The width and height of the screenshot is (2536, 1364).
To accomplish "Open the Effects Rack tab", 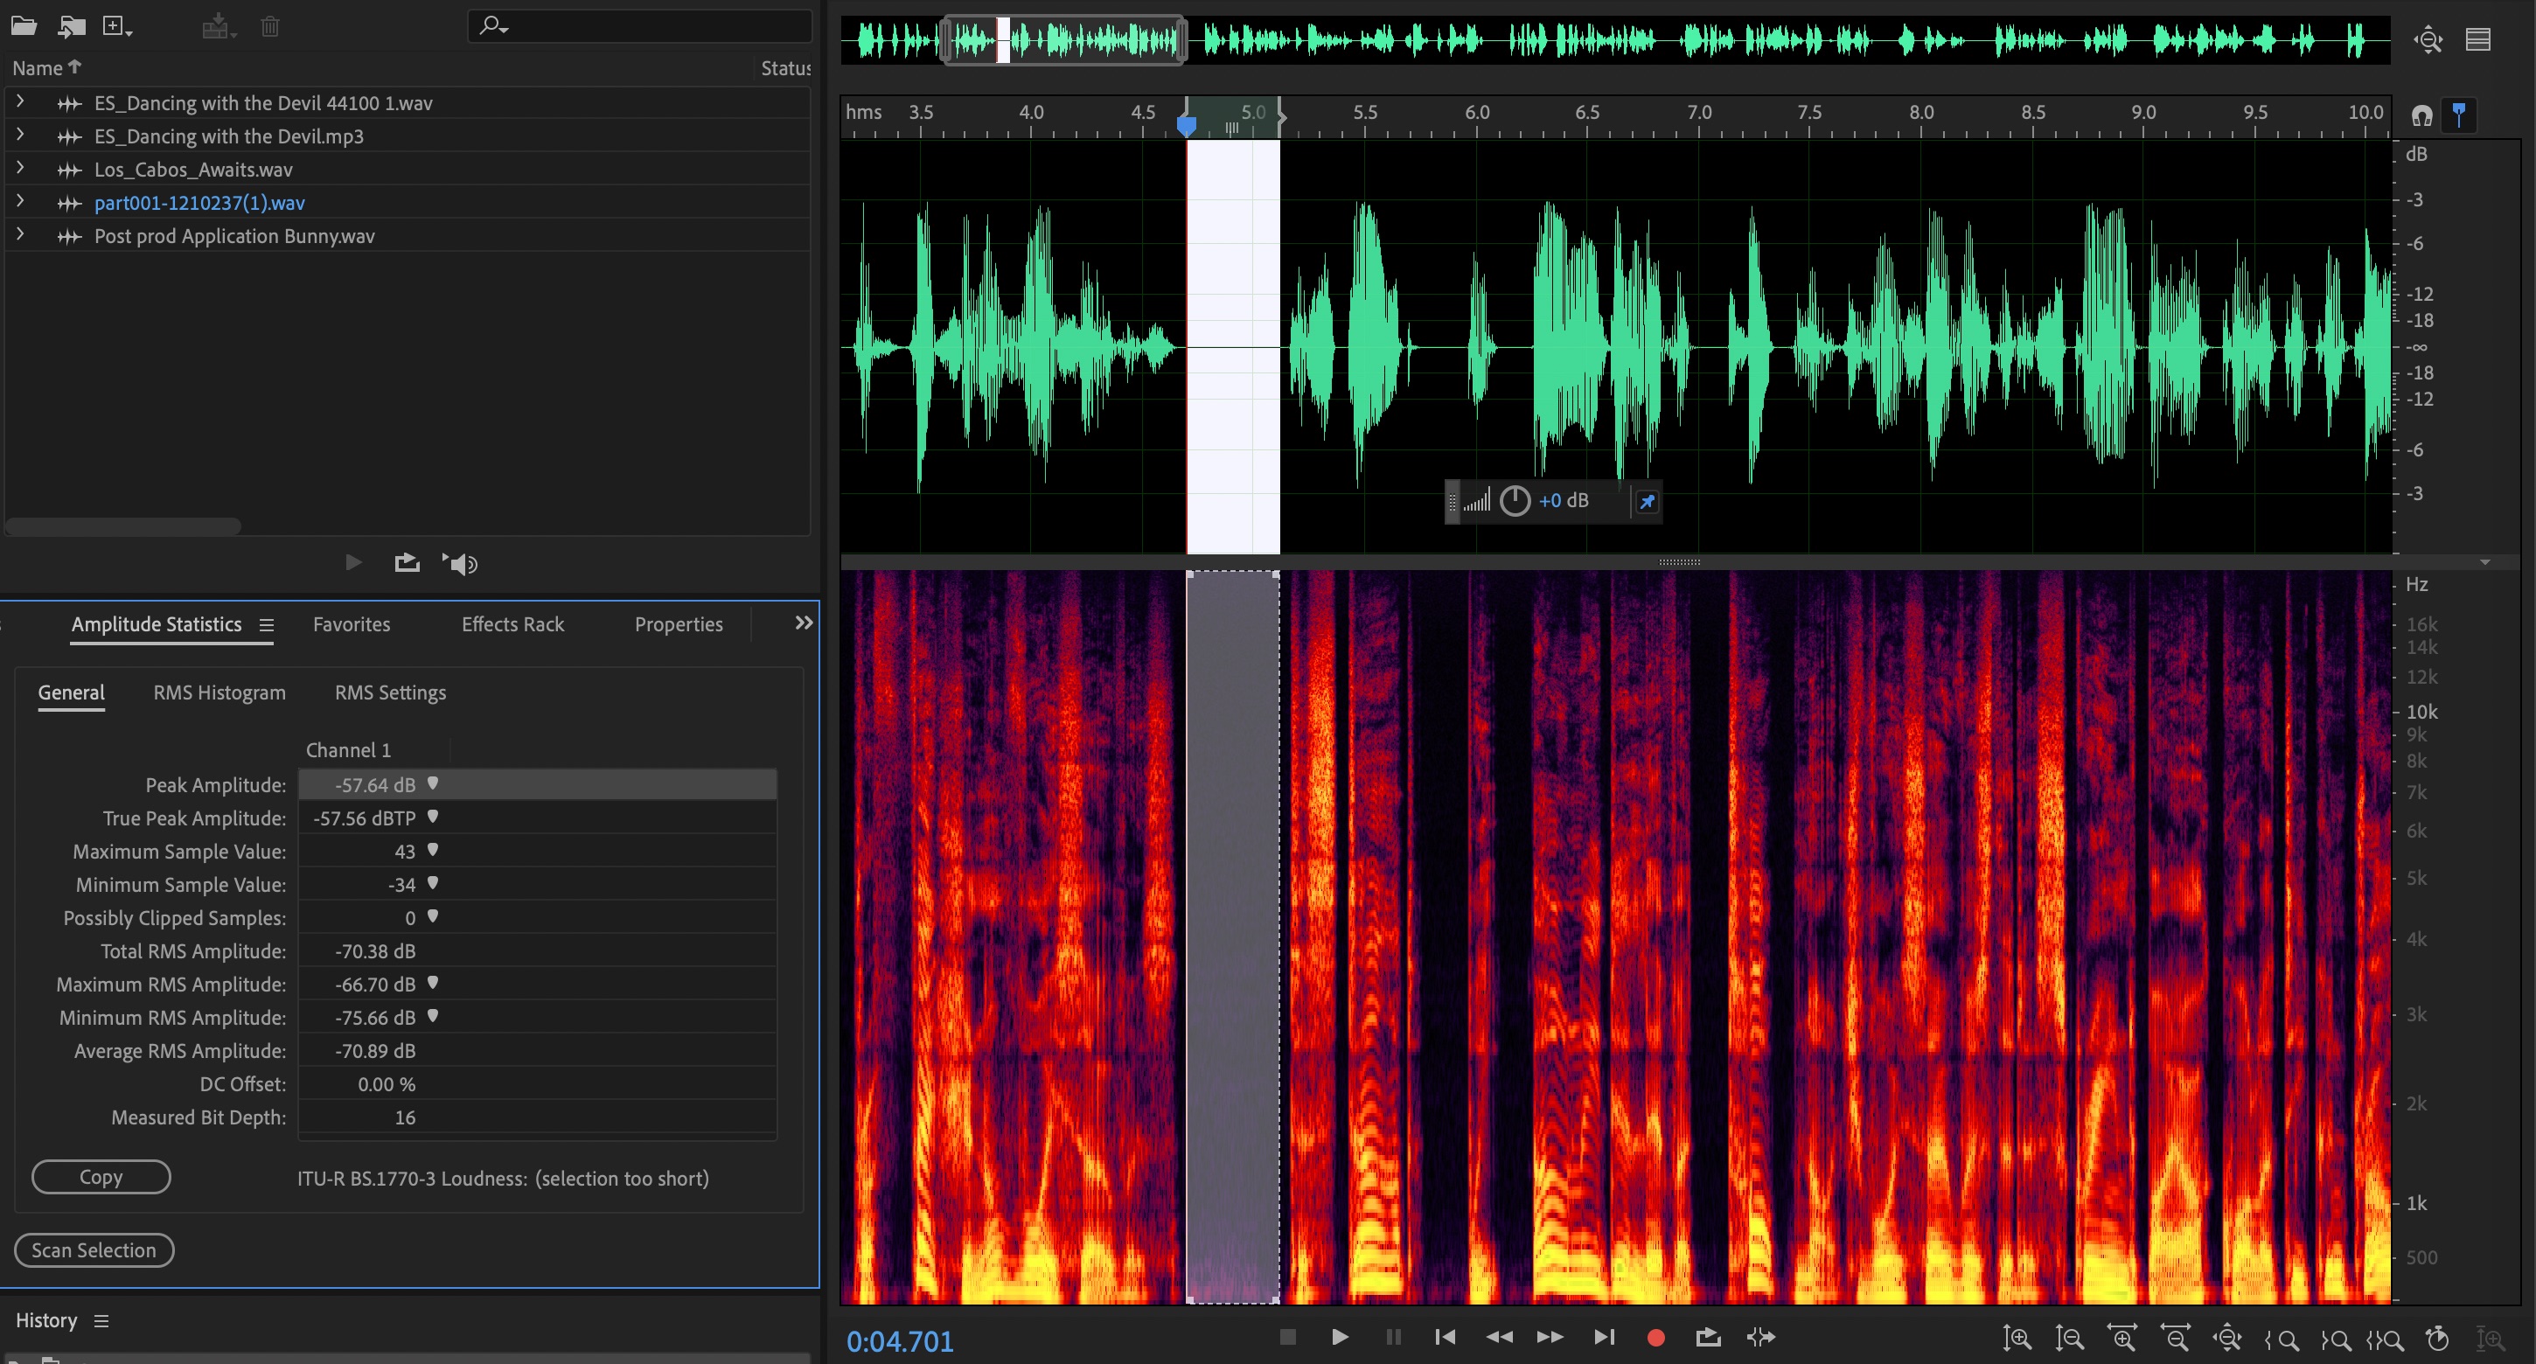I will coord(512,624).
